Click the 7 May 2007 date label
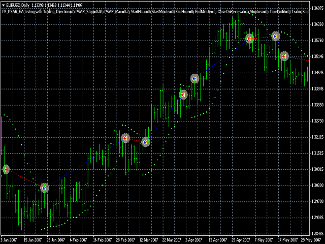Image resolution: width=325 pixels, height=244 pixels. pyautogui.click(x=264, y=240)
